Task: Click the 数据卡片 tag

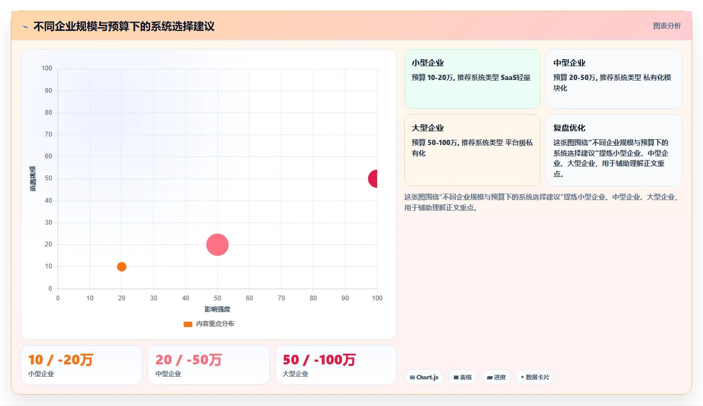Action: pos(534,377)
